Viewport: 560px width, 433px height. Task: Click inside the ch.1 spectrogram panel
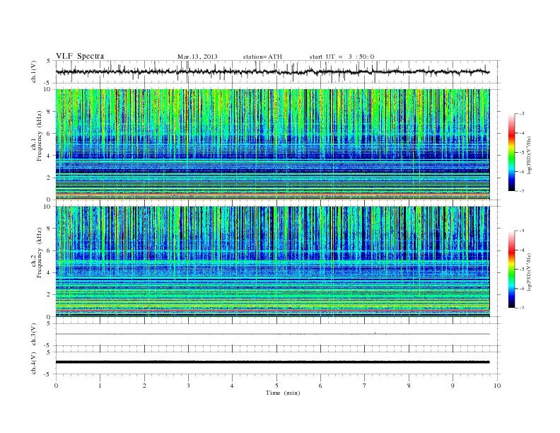click(x=272, y=144)
